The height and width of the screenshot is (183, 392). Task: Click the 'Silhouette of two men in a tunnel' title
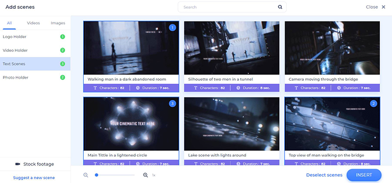[220, 79]
